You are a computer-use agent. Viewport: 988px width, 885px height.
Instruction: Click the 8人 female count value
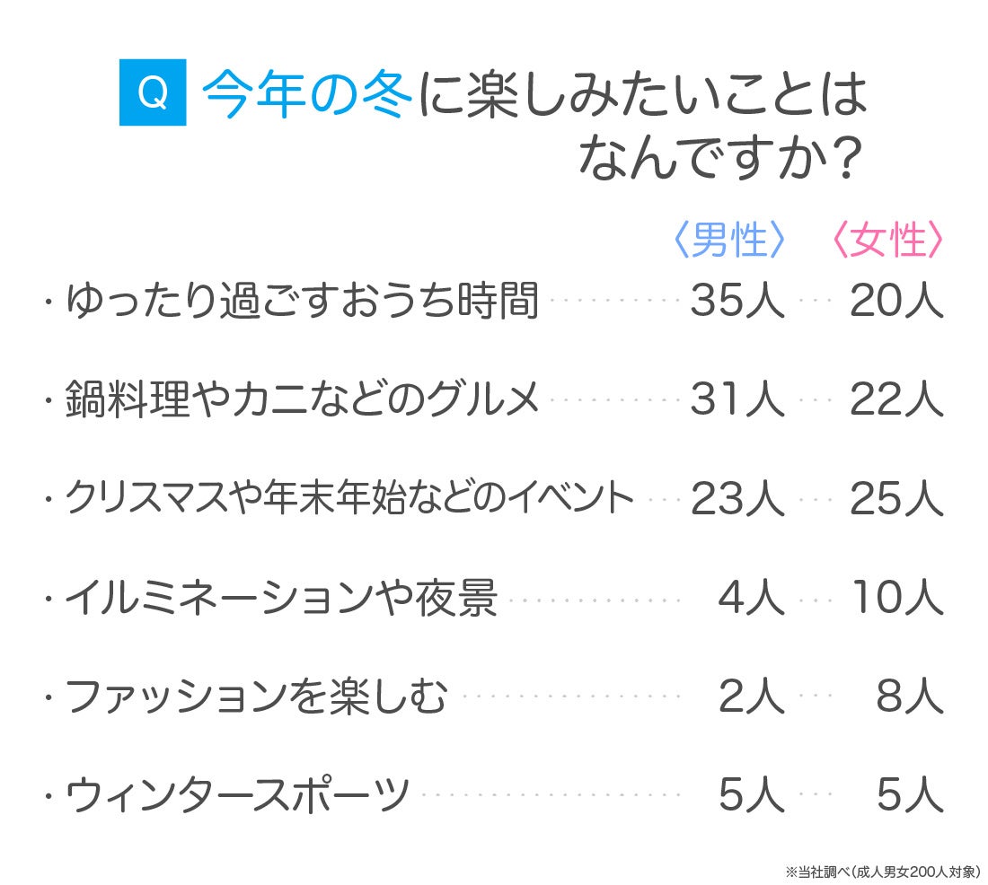909,697
